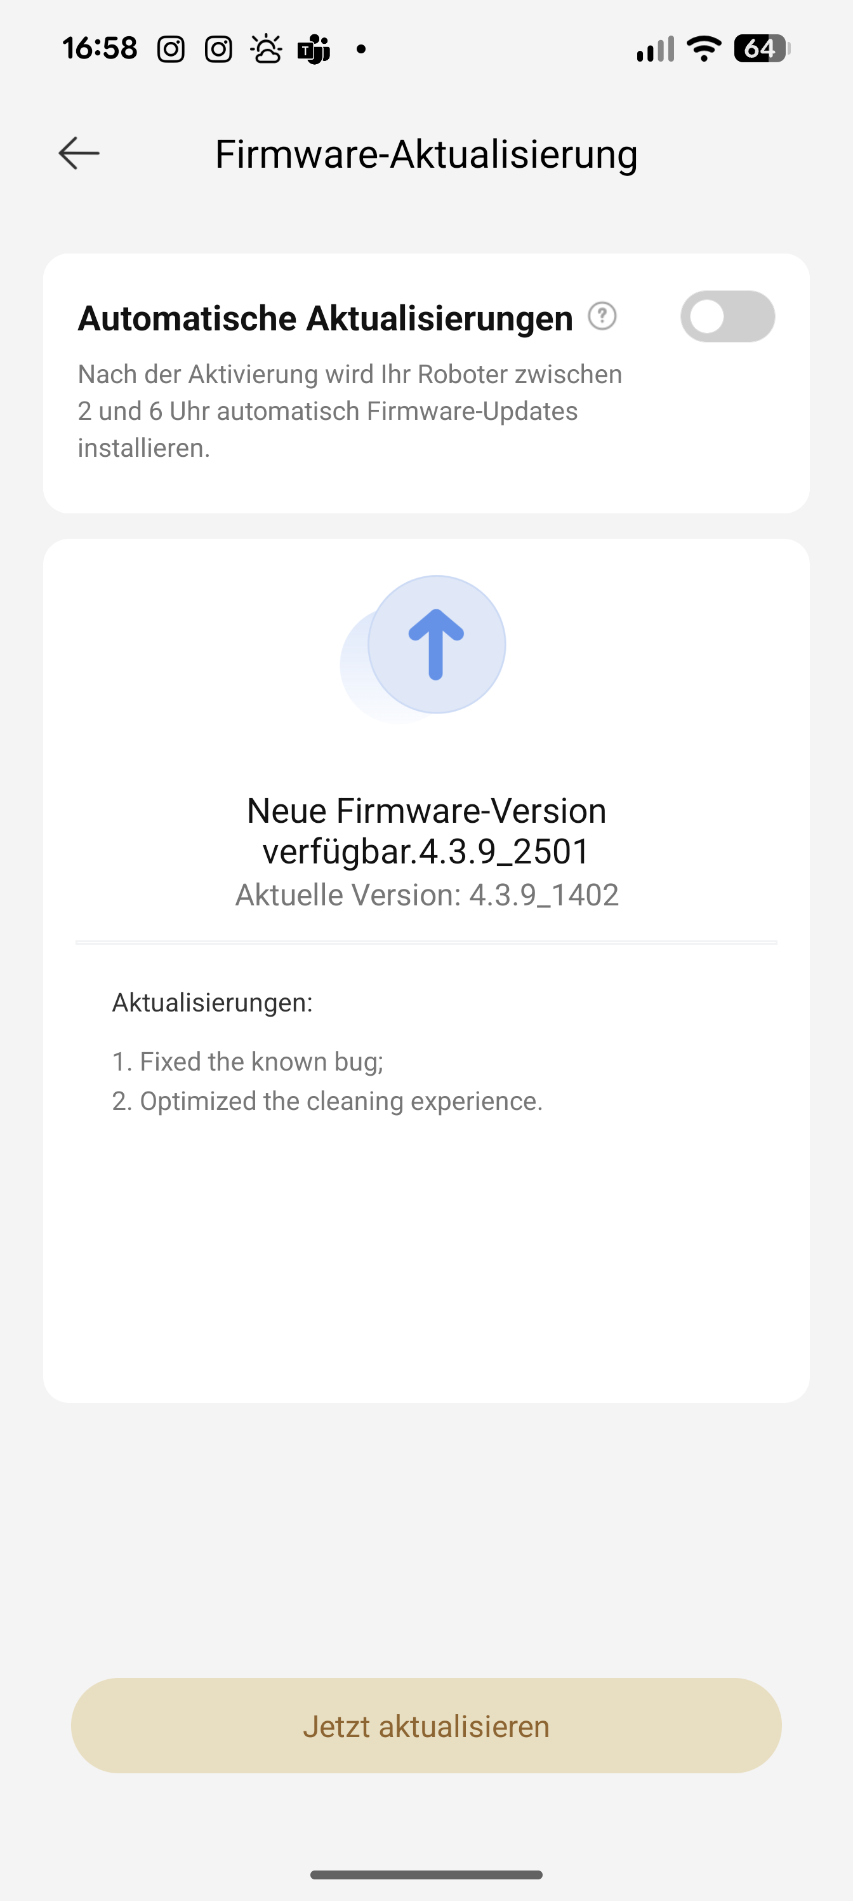Tap the first Instagram notification icon
The height and width of the screenshot is (1901, 853).
click(x=171, y=50)
